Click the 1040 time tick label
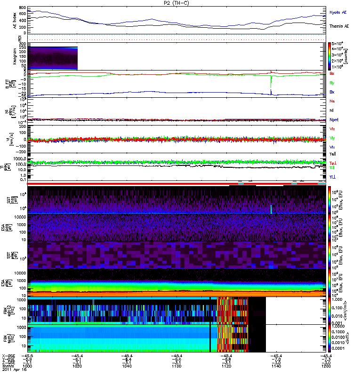Screen dimensions: 353x376 127,366
